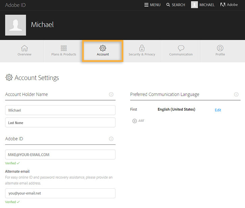Click the Preferred Communication Language heading
The height and width of the screenshot is (208, 245).
tap(165, 94)
